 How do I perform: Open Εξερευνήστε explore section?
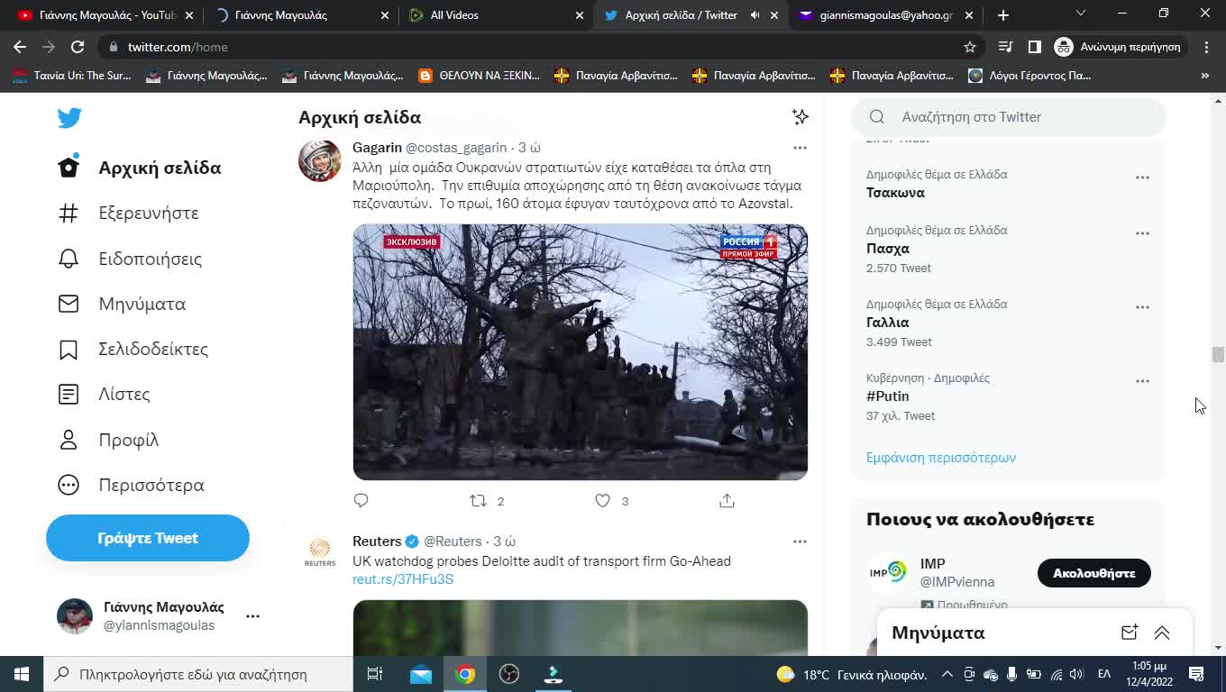pyautogui.click(x=128, y=213)
